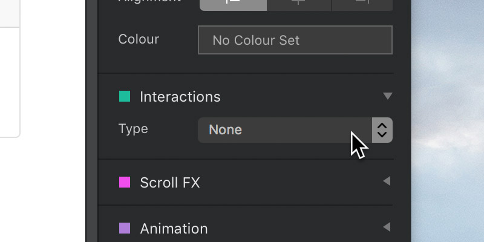
Task: Click the Interactions section heading
Action: tap(180, 97)
